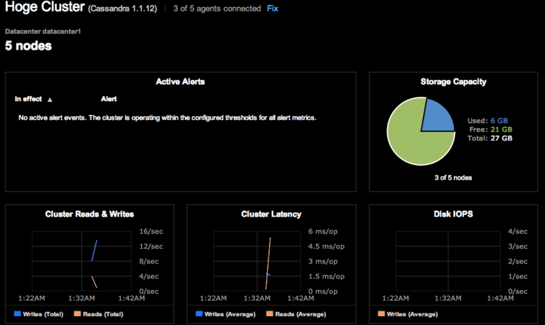This screenshot has width=545, height=325.
Task: Click the 1:32AM label under Disk IOPS graph
Action: (x=448, y=298)
